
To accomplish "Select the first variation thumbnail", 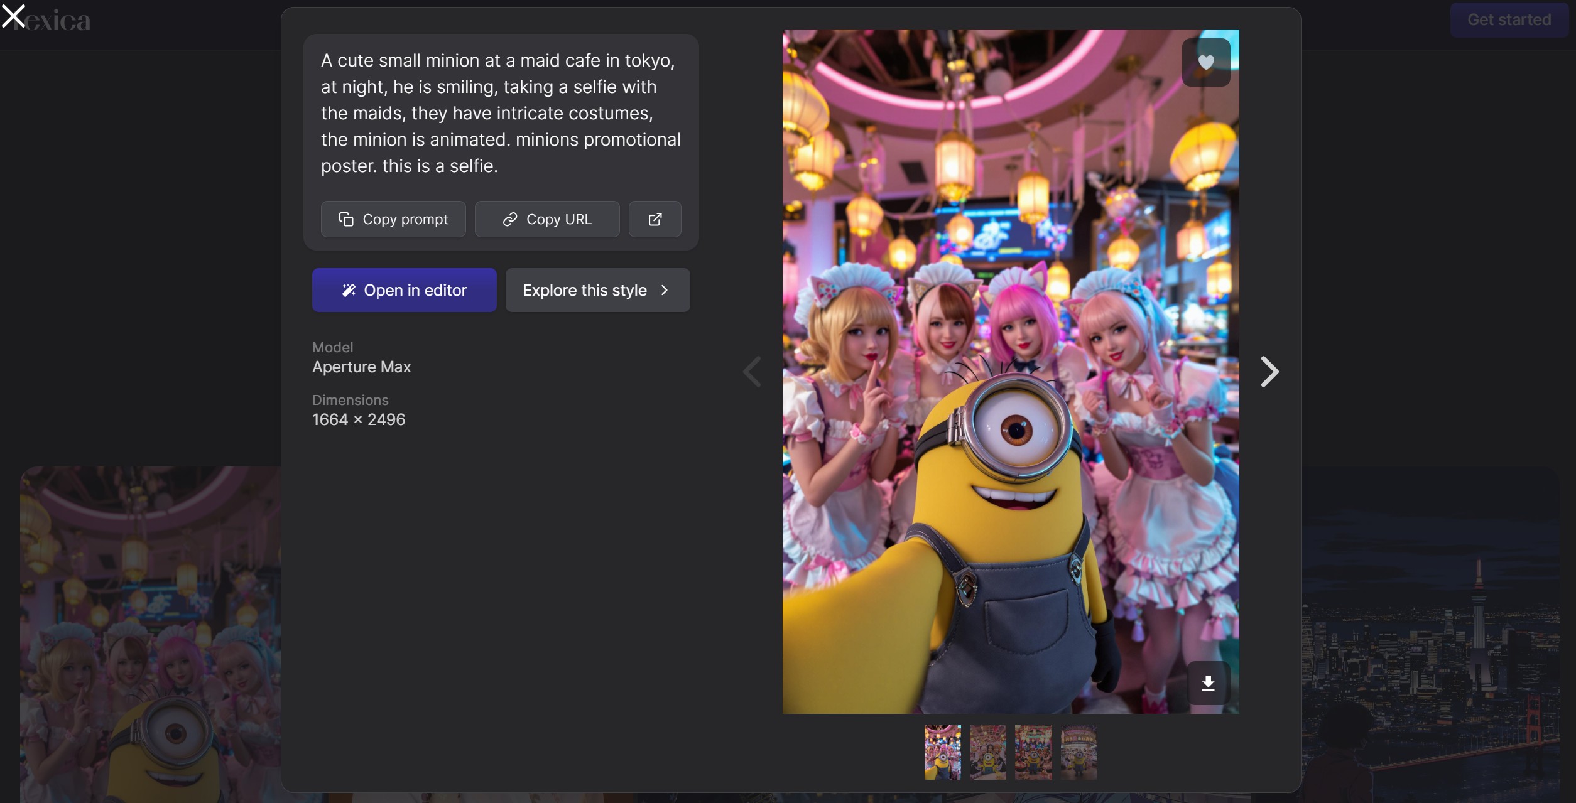I will point(942,752).
